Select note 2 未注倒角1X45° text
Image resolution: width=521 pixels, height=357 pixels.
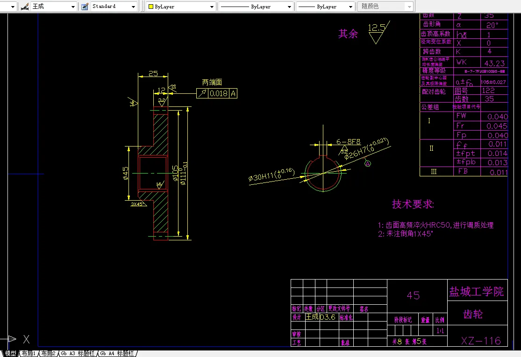tap(406, 234)
